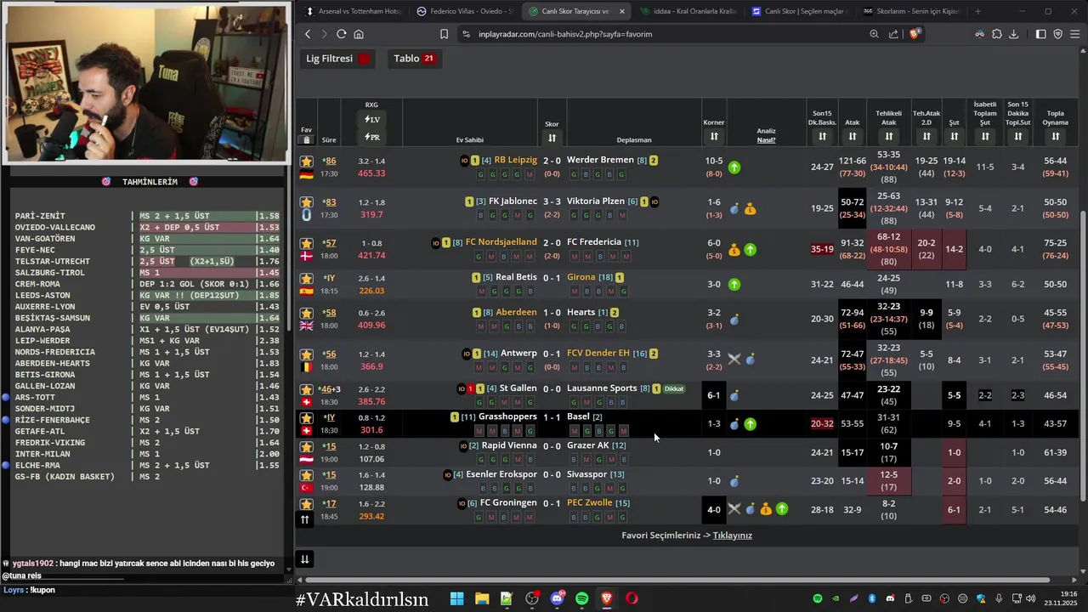The width and height of the screenshot is (1088, 612).
Task: Toggle favorite star on Rapid Vienna row
Action: [307, 446]
